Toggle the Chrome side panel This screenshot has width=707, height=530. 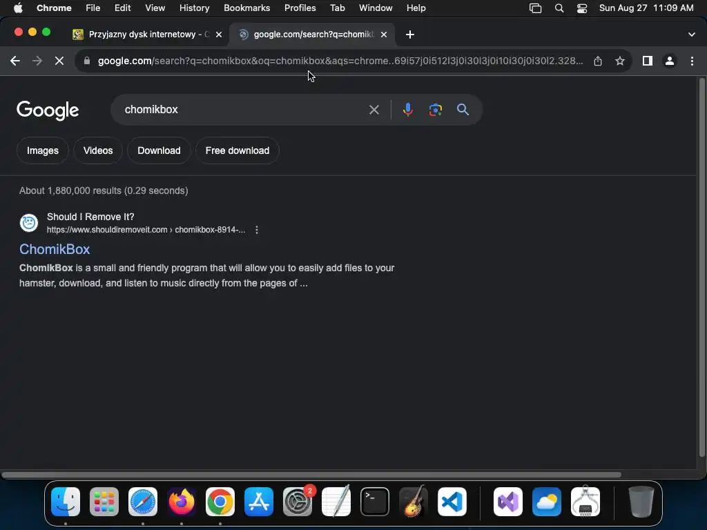648,61
